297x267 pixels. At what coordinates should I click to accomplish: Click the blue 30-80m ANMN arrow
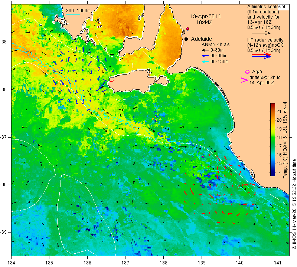(205, 56)
